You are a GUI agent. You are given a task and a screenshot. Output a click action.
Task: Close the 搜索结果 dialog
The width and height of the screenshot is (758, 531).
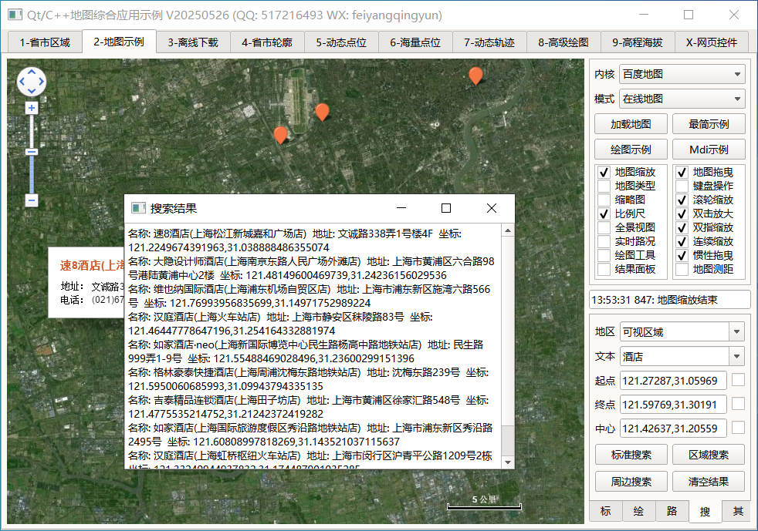492,208
